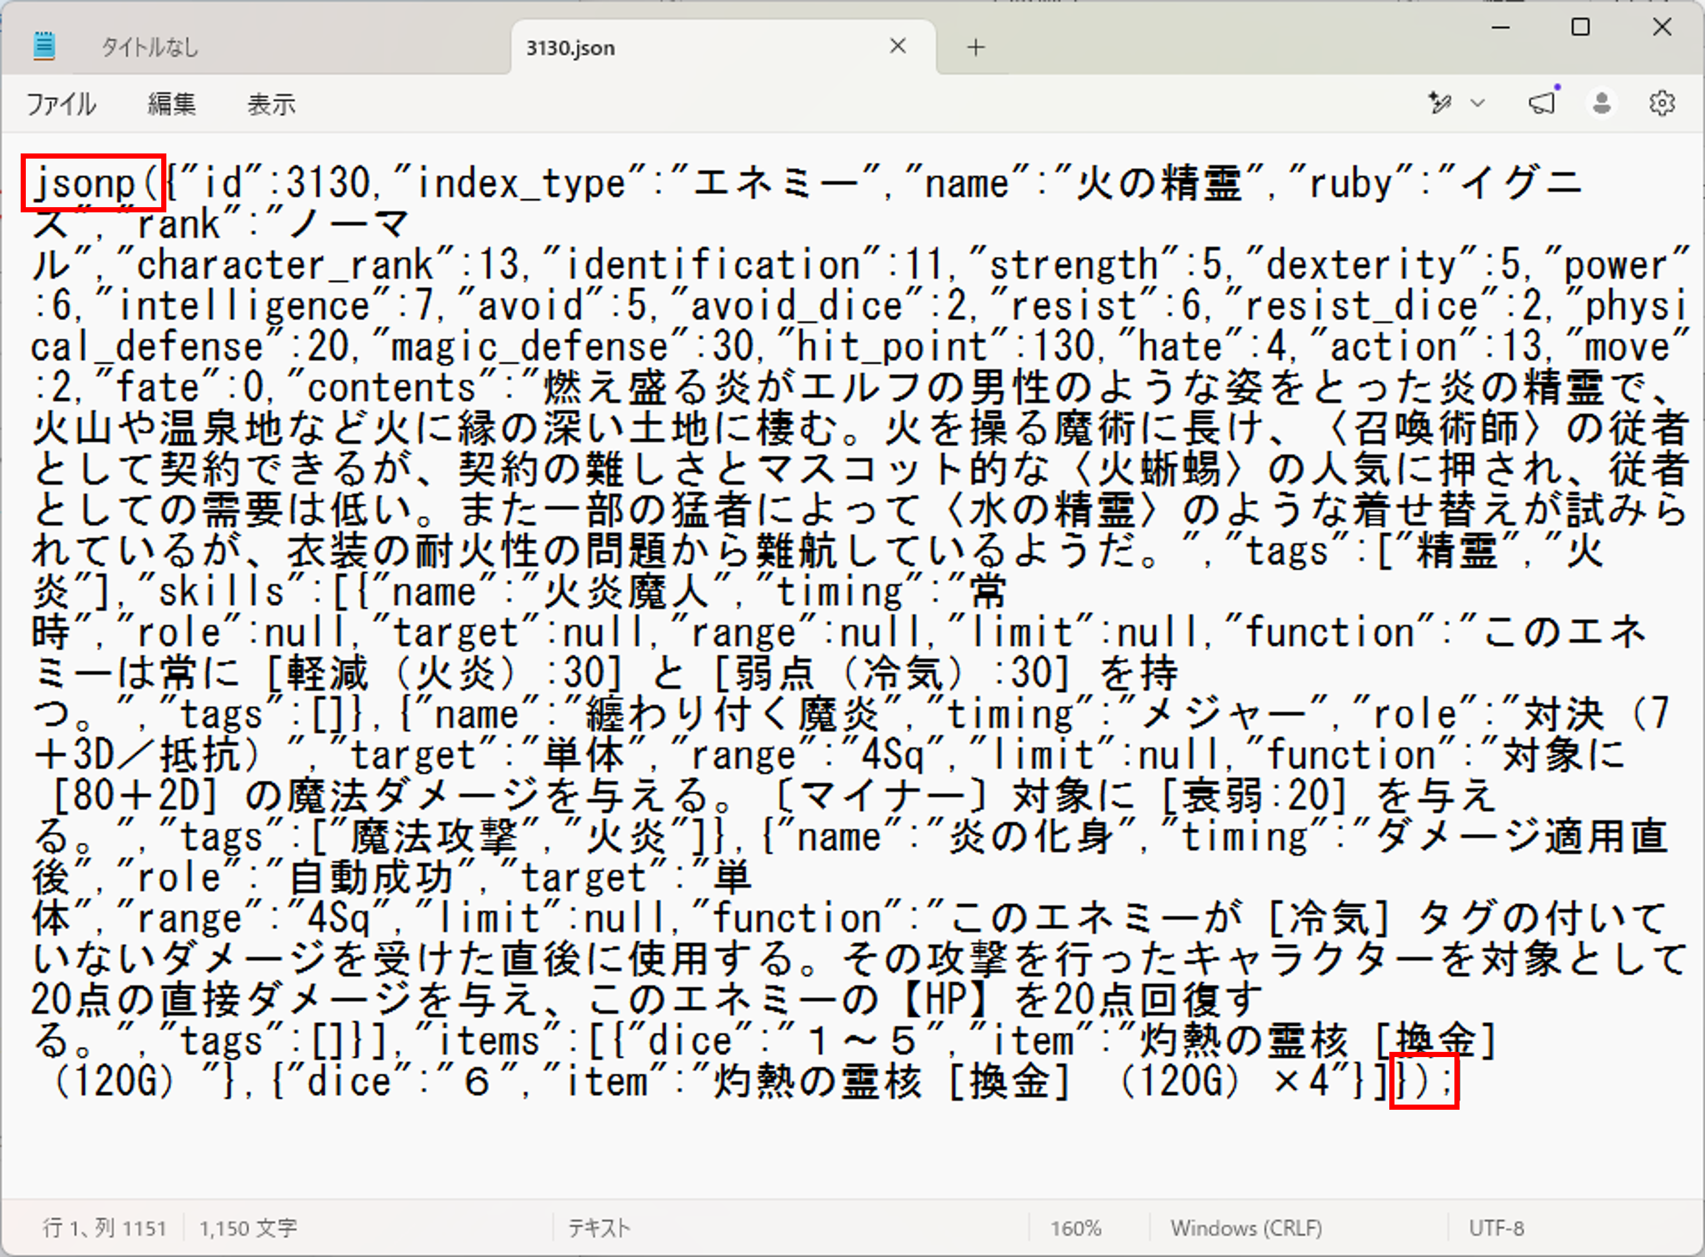
Task: Click the 行 1、列 1151 position indicator
Action: pos(105,1228)
